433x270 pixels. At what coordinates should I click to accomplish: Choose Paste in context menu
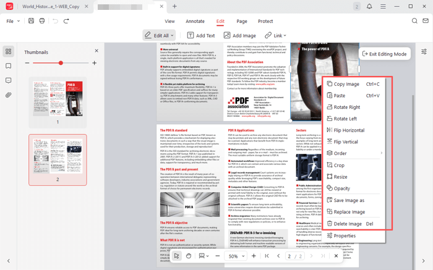[354, 96]
